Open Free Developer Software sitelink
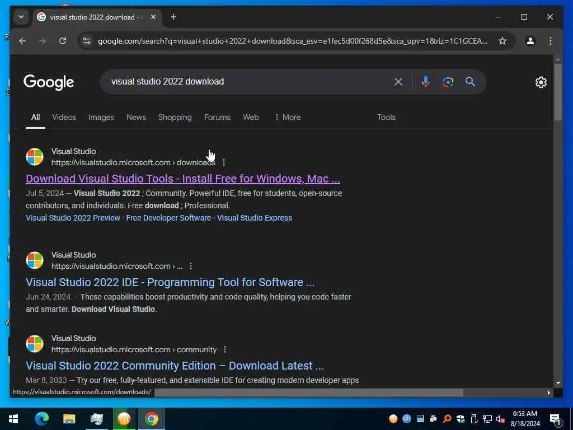Screen dimensions: 573x430 click(x=168, y=218)
